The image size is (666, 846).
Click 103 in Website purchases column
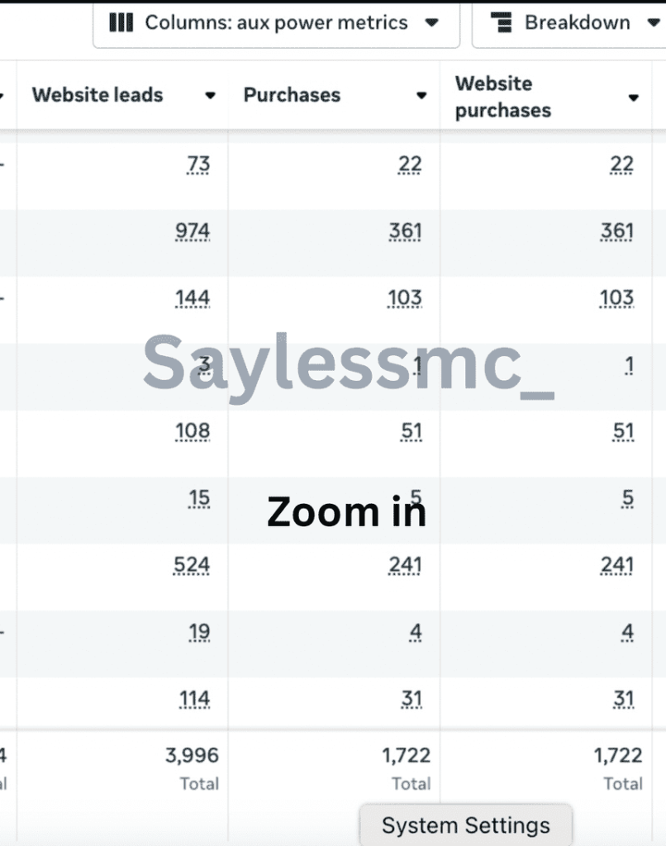point(617,298)
